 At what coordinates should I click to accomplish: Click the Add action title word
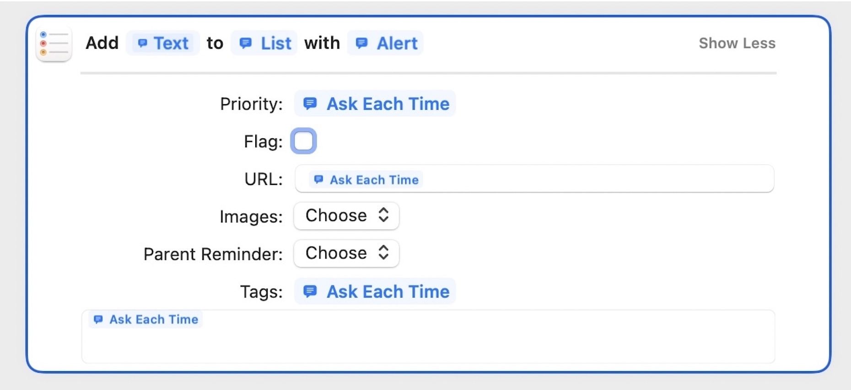click(x=102, y=43)
